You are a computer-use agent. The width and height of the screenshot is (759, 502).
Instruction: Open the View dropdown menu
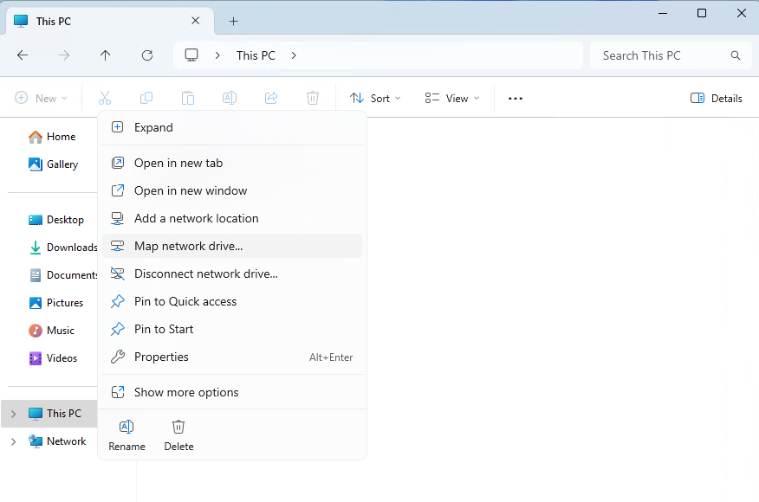[451, 99]
